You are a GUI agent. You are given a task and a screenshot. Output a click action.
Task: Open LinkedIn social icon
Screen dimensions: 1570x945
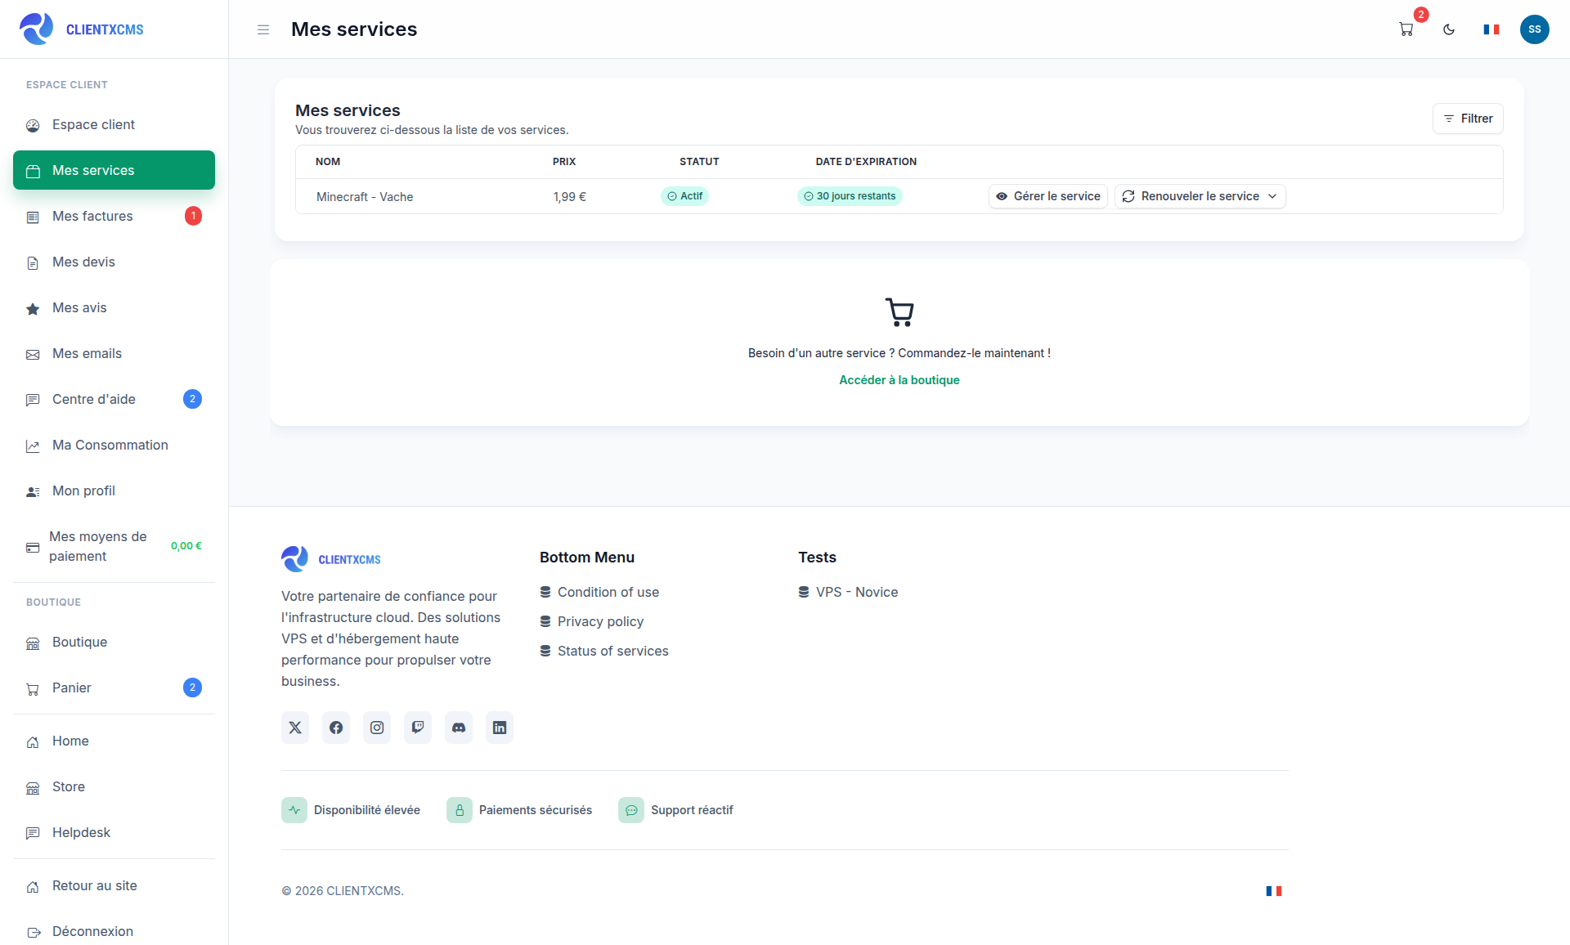(500, 728)
